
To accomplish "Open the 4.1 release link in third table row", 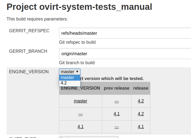I will [141, 127].
